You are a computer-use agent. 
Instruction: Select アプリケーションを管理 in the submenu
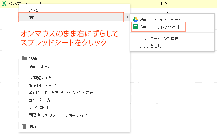(159, 38)
